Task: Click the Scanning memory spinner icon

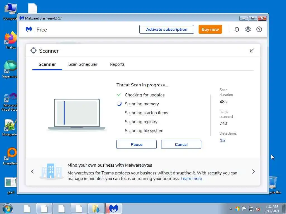Action: click(x=119, y=104)
